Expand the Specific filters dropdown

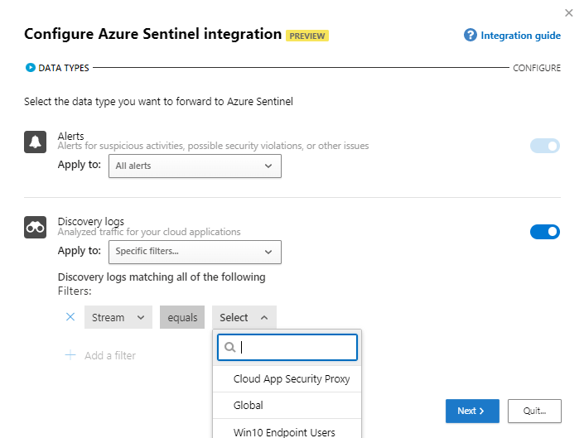[x=195, y=251]
